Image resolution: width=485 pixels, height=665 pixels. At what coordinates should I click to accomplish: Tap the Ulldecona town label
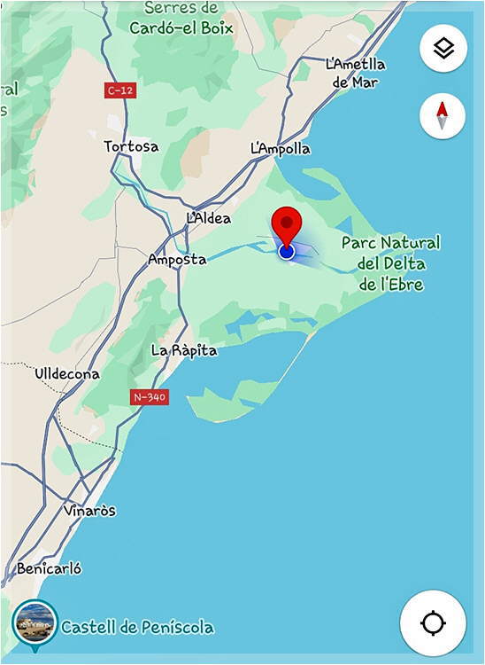[x=67, y=374]
